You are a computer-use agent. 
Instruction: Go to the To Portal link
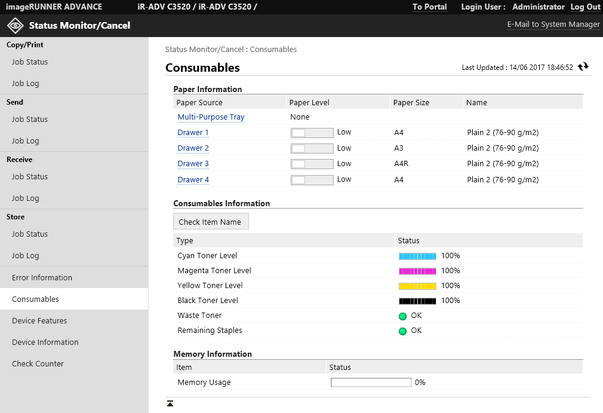tap(429, 7)
